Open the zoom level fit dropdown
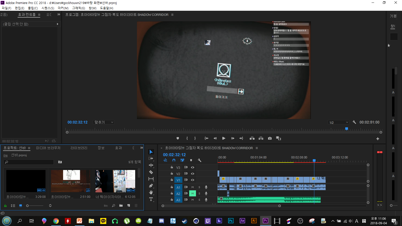The image size is (402, 226). coord(104,122)
